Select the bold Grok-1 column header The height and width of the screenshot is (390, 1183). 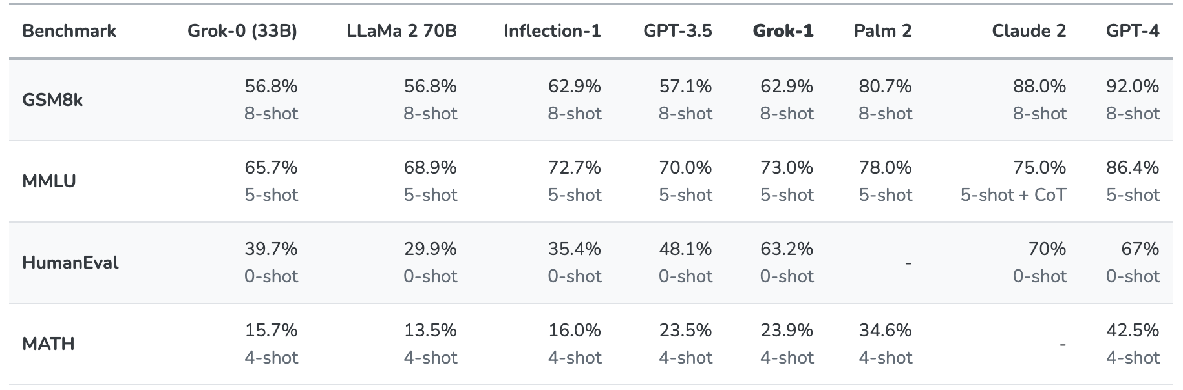[783, 30]
